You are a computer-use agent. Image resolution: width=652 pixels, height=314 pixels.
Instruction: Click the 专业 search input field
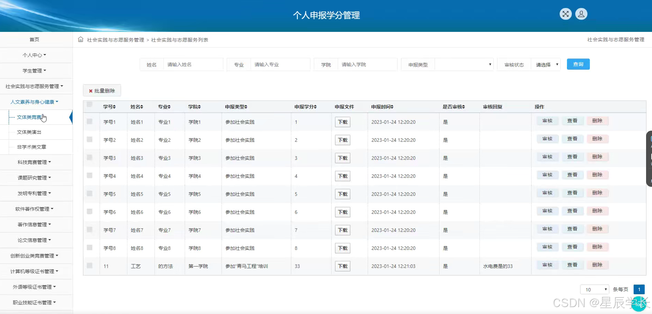[280, 64]
